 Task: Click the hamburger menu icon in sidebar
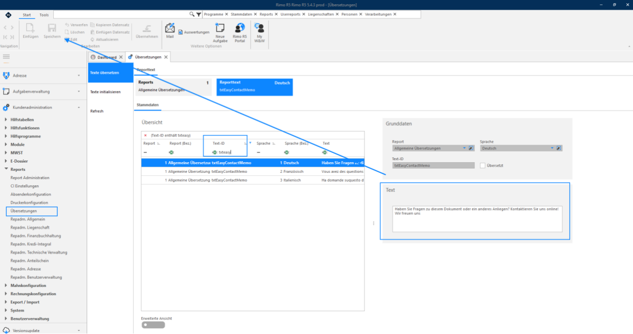(6, 57)
